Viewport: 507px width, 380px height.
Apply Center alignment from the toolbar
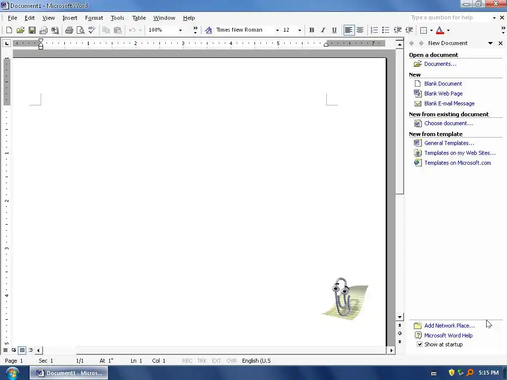(x=360, y=30)
